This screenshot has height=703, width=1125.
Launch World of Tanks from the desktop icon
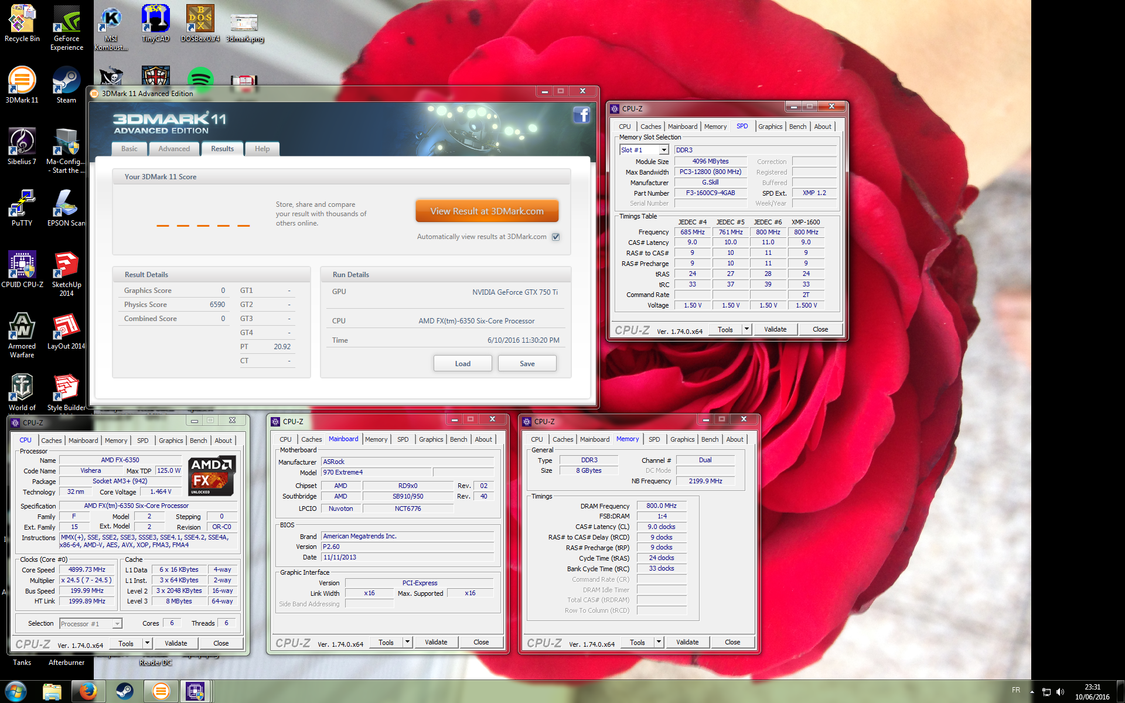pyautogui.click(x=22, y=393)
